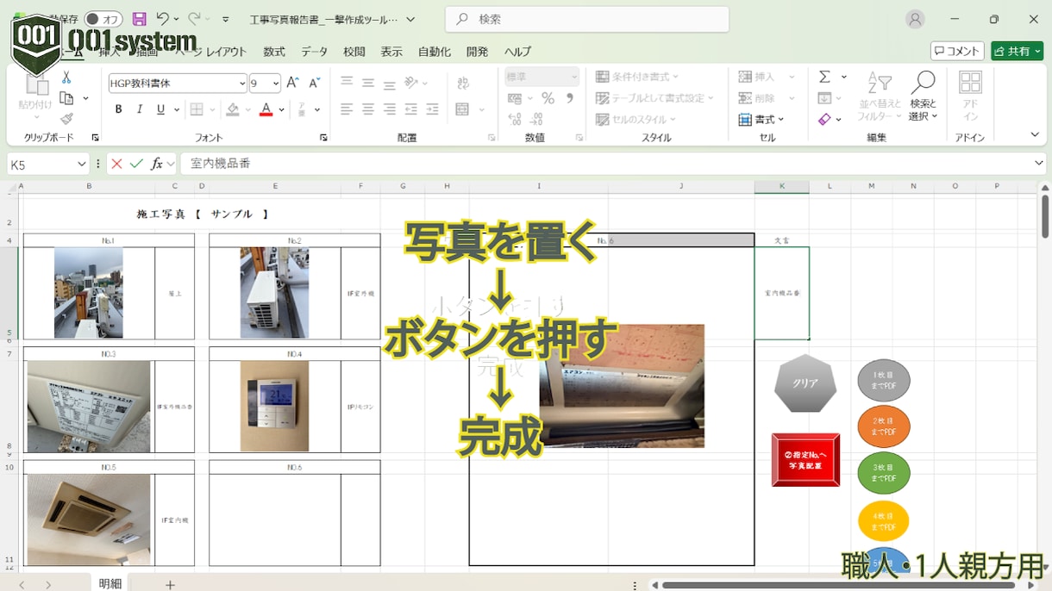Open the font size dropdown
This screenshot has width=1052, height=591.
276,84
